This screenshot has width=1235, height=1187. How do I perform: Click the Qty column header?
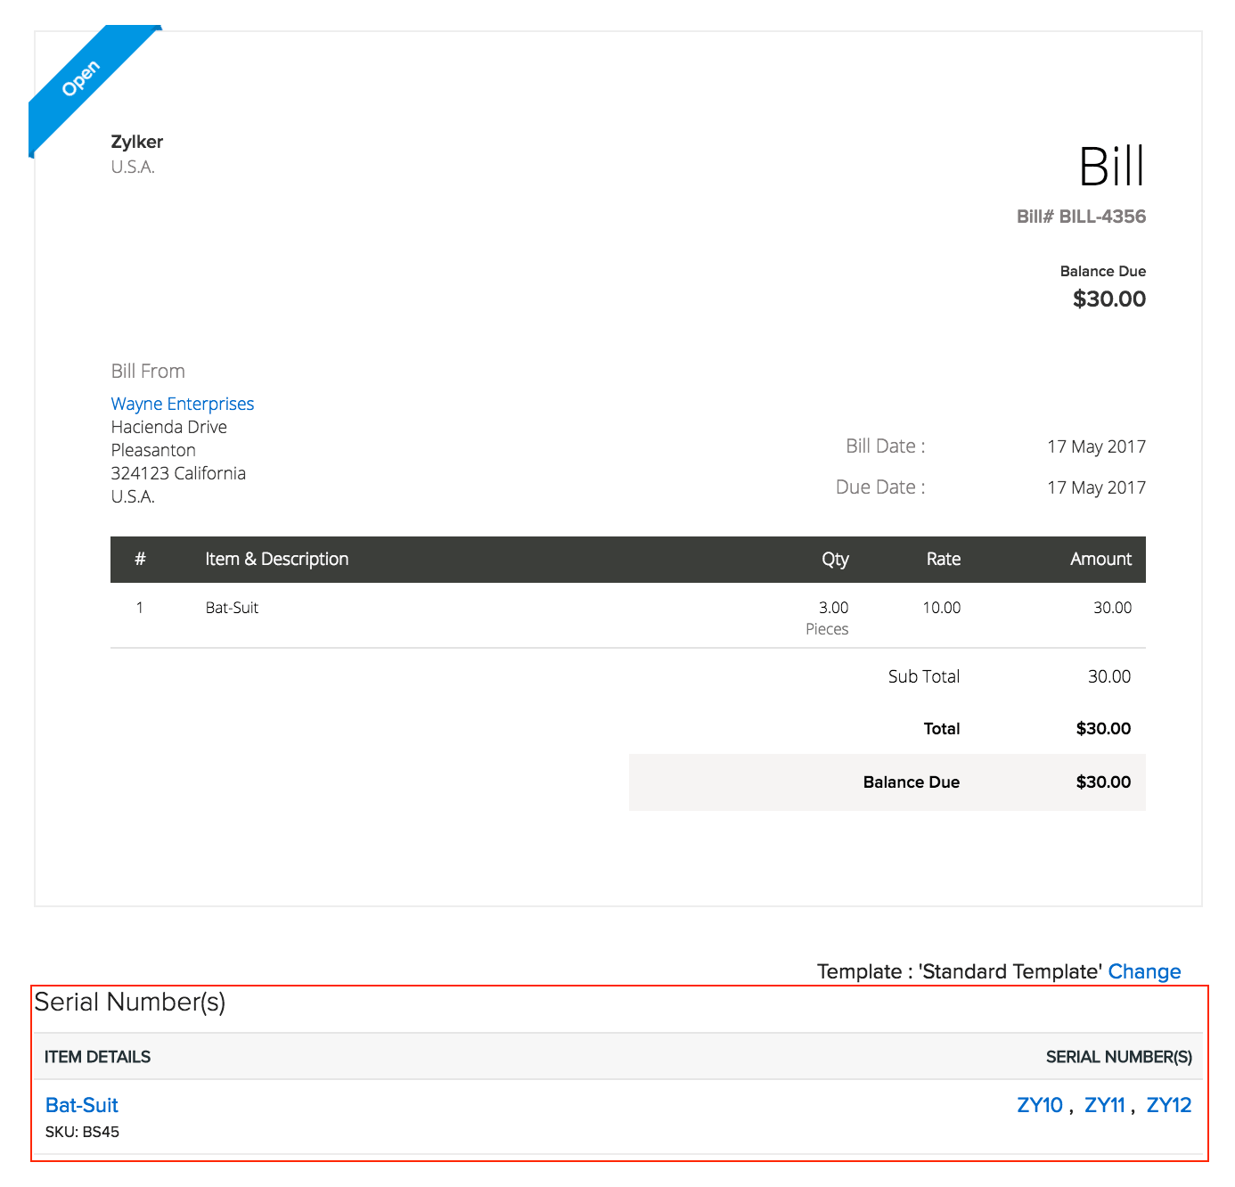point(835,559)
